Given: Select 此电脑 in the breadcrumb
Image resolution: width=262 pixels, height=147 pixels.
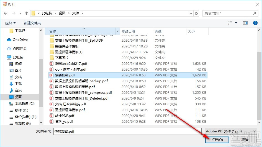Looking at the screenshot, I should click(x=47, y=13).
